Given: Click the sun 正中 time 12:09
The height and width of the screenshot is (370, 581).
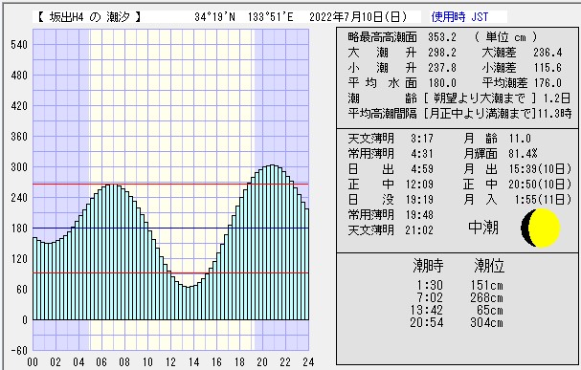Looking at the screenshot, I should 419,185.
